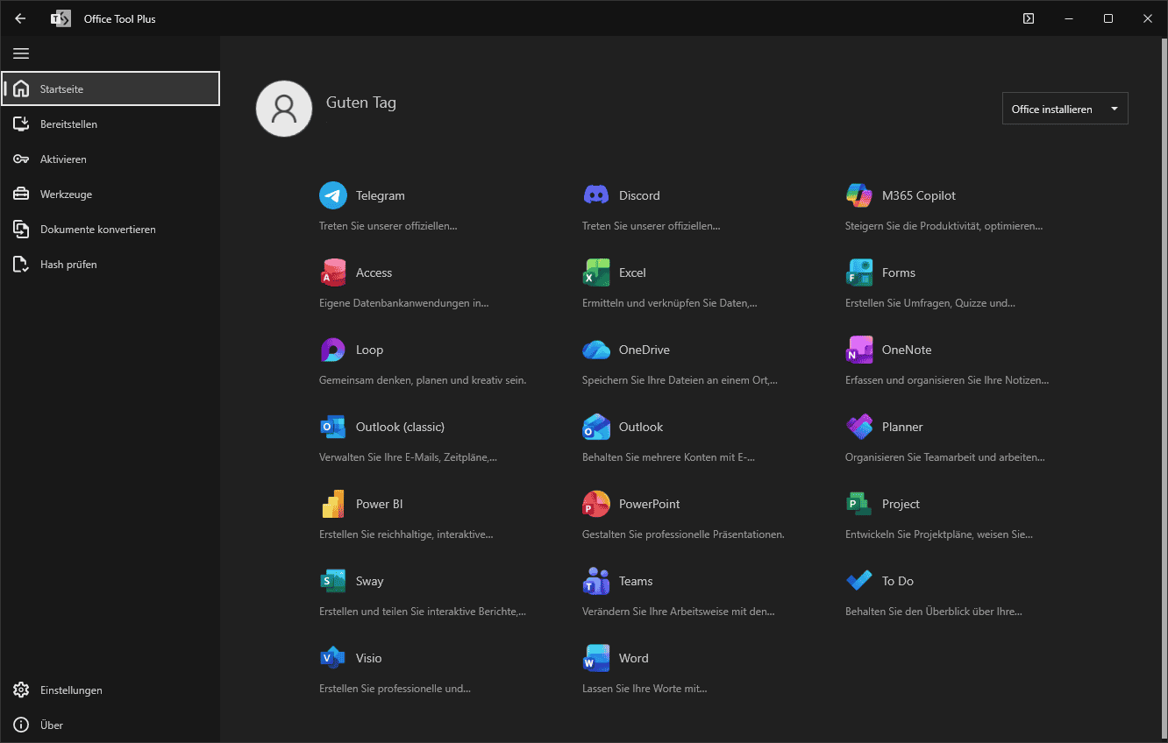
Task: Open the Word app icon
Action: point(596,657)
